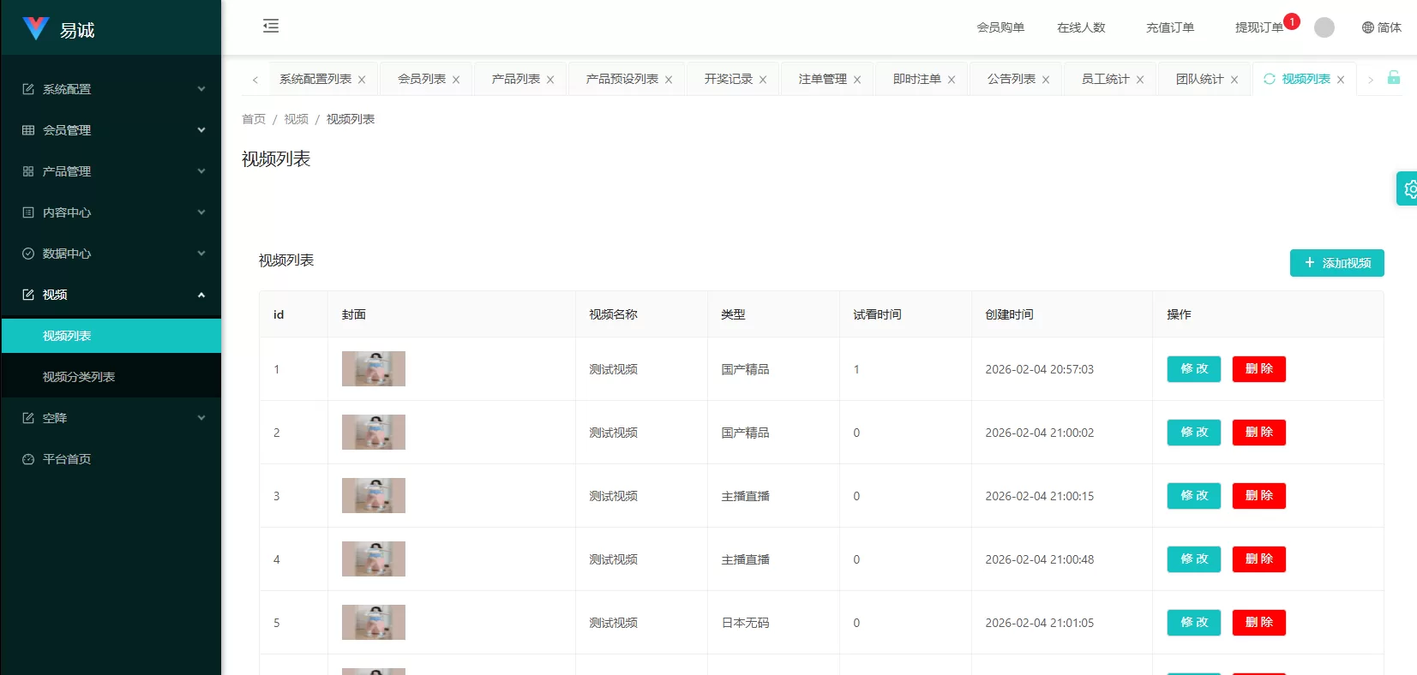Screen dimensions: 1417x675
Task: Refresh the 视频列表 tab via reload icon
Action: coord(1269,79)
